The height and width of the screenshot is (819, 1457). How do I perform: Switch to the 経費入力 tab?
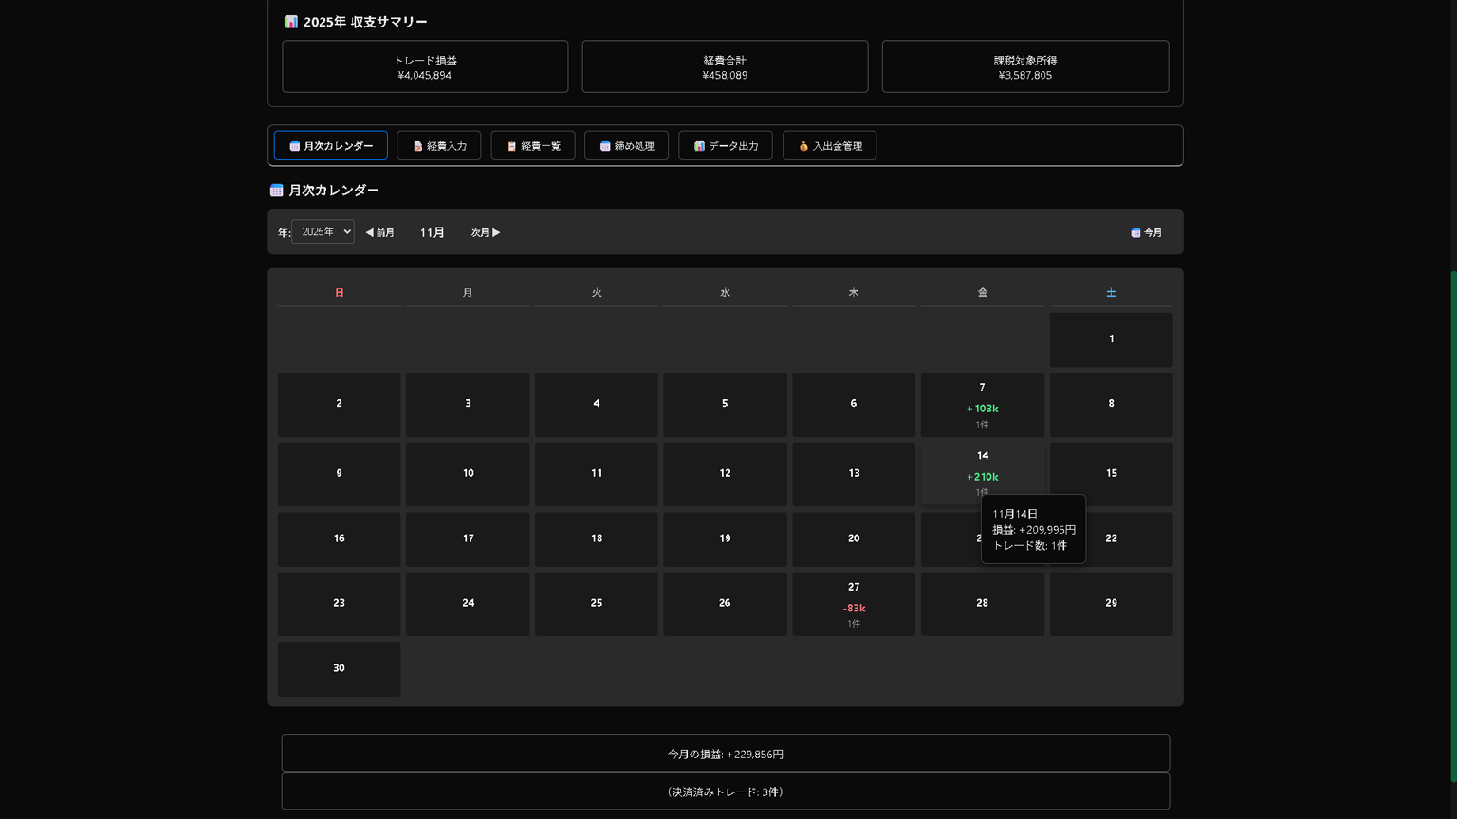pos(438,146)
